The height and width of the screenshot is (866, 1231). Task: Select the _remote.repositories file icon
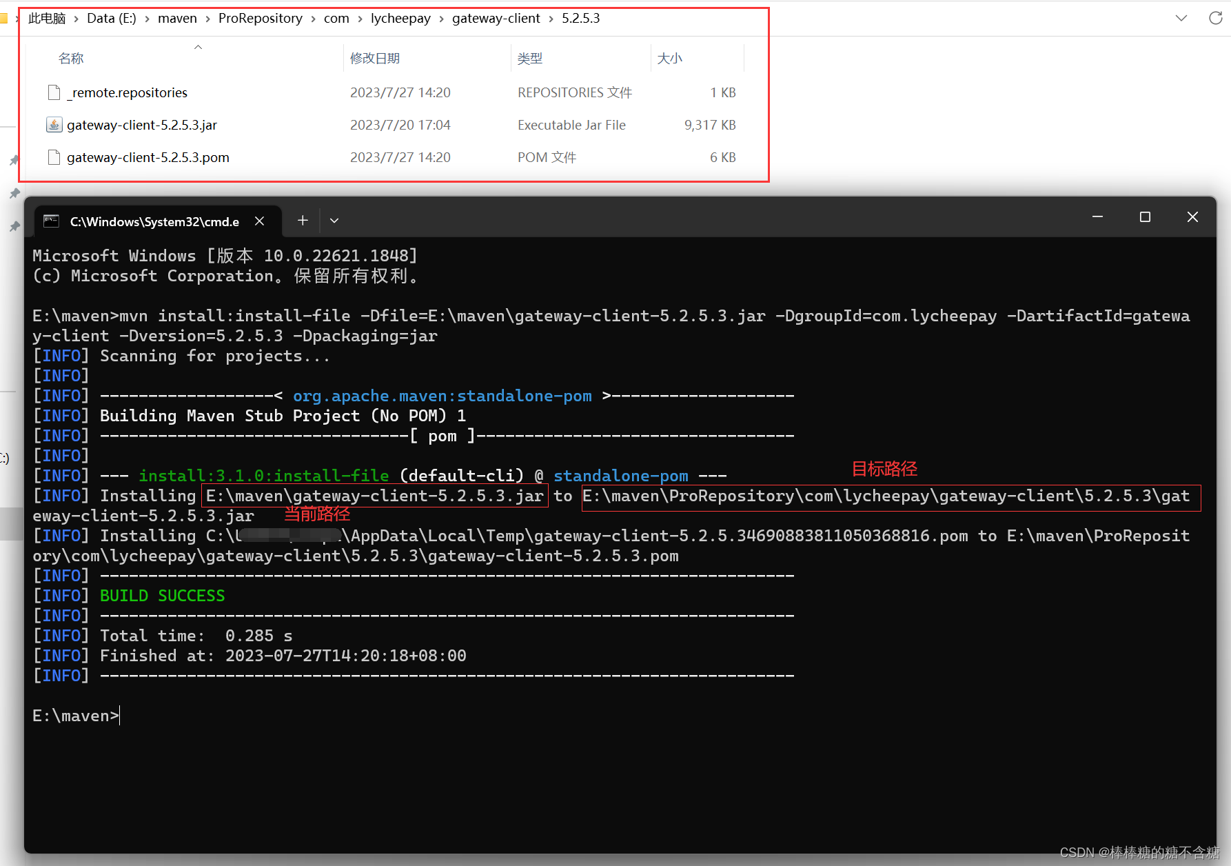54,92
